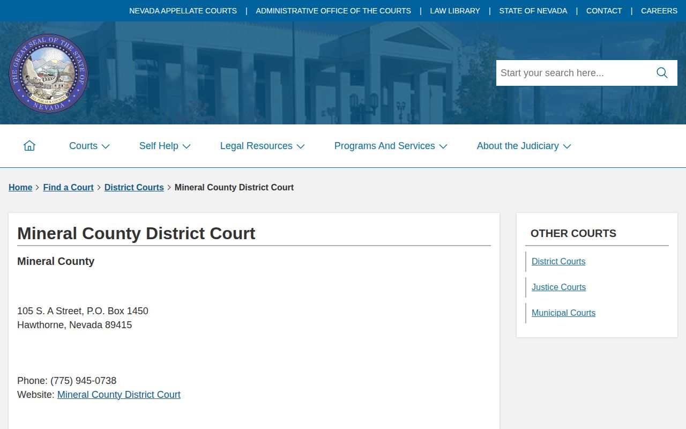The image size is (686, 429).
Task: Click the Mineral County District Court heading
Action: click(136, 233)
